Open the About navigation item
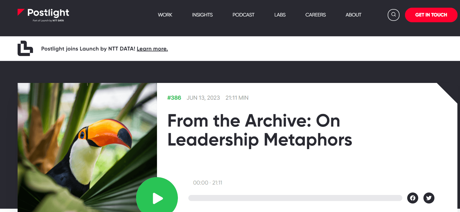 pos(353,15)
